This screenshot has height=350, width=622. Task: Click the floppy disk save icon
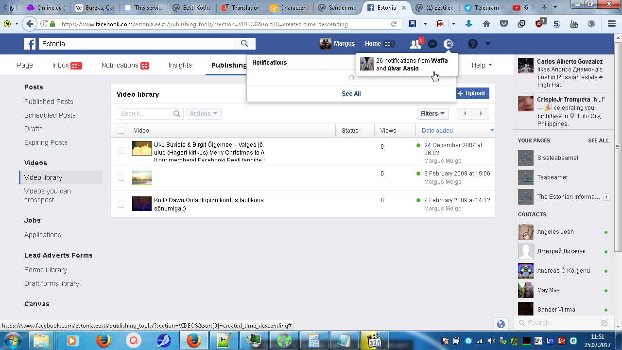click(413, 24)
